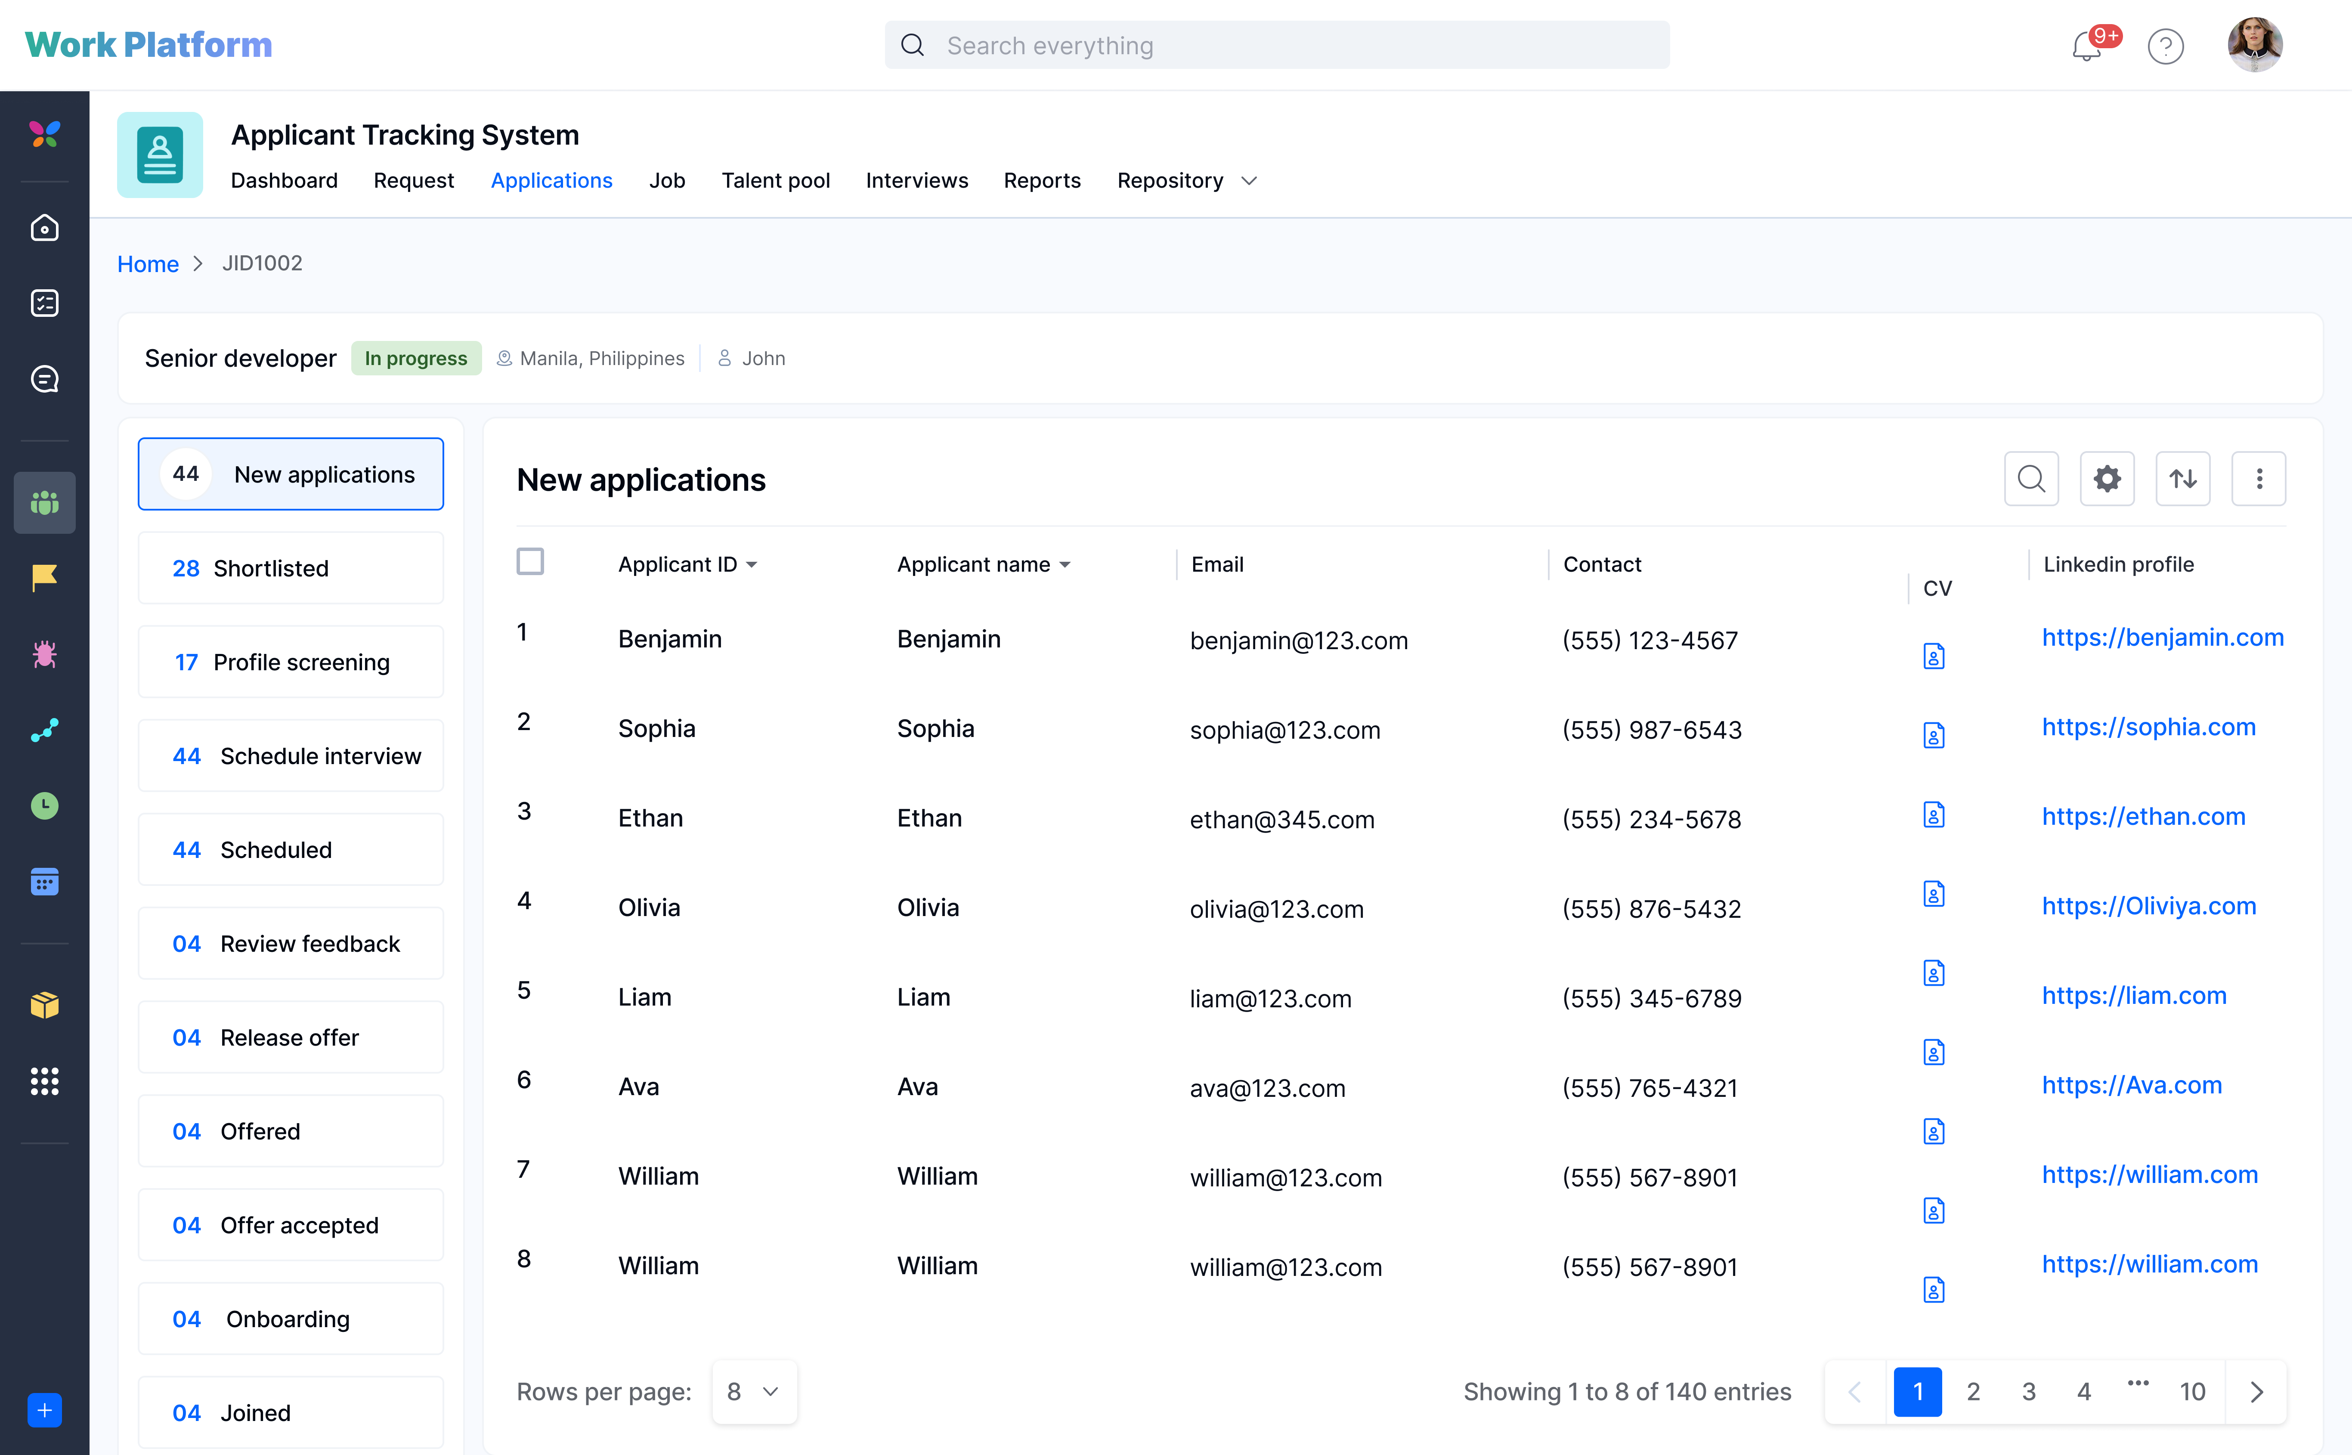Open the chat messages sidebar icon
The height and width of the screenshot is (1455, 2352).
point(44,379)
